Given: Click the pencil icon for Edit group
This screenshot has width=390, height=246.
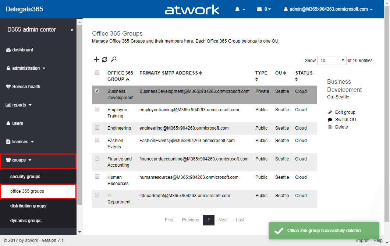Looking at the screenshot, I should [x=330, y=112].
